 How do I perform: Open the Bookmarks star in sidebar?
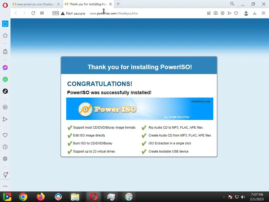tap(5, 36)
